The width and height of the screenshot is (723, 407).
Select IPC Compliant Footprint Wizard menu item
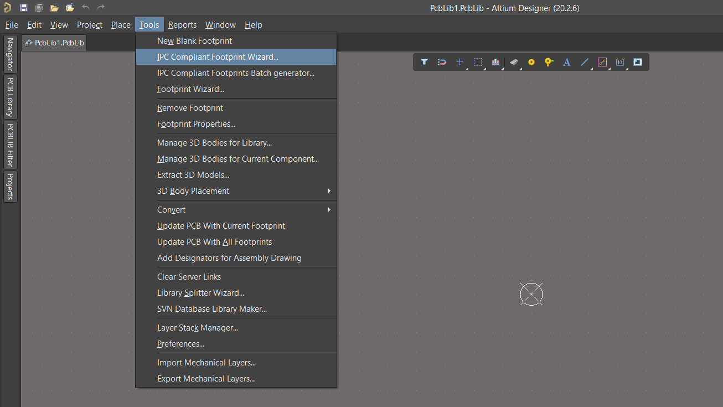pyautogui.click(x=218, y=57)
